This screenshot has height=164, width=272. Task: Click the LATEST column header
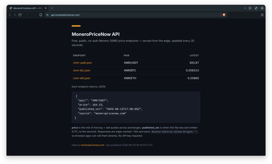(194, 55)
